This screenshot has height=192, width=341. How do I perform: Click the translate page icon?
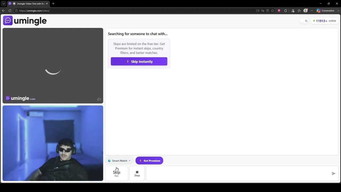click(263, 11)
